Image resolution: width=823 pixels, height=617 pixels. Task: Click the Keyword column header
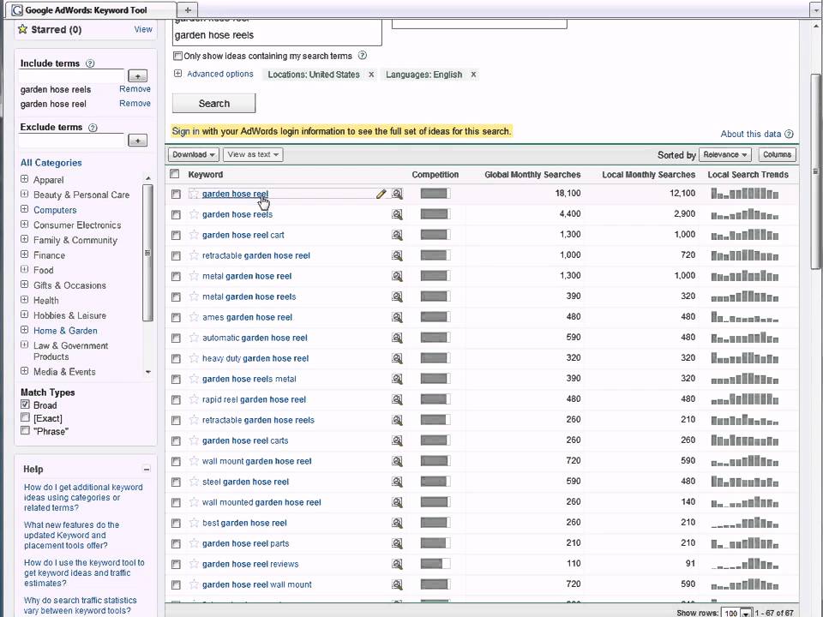pyautogui.click(x=205, y=175)
